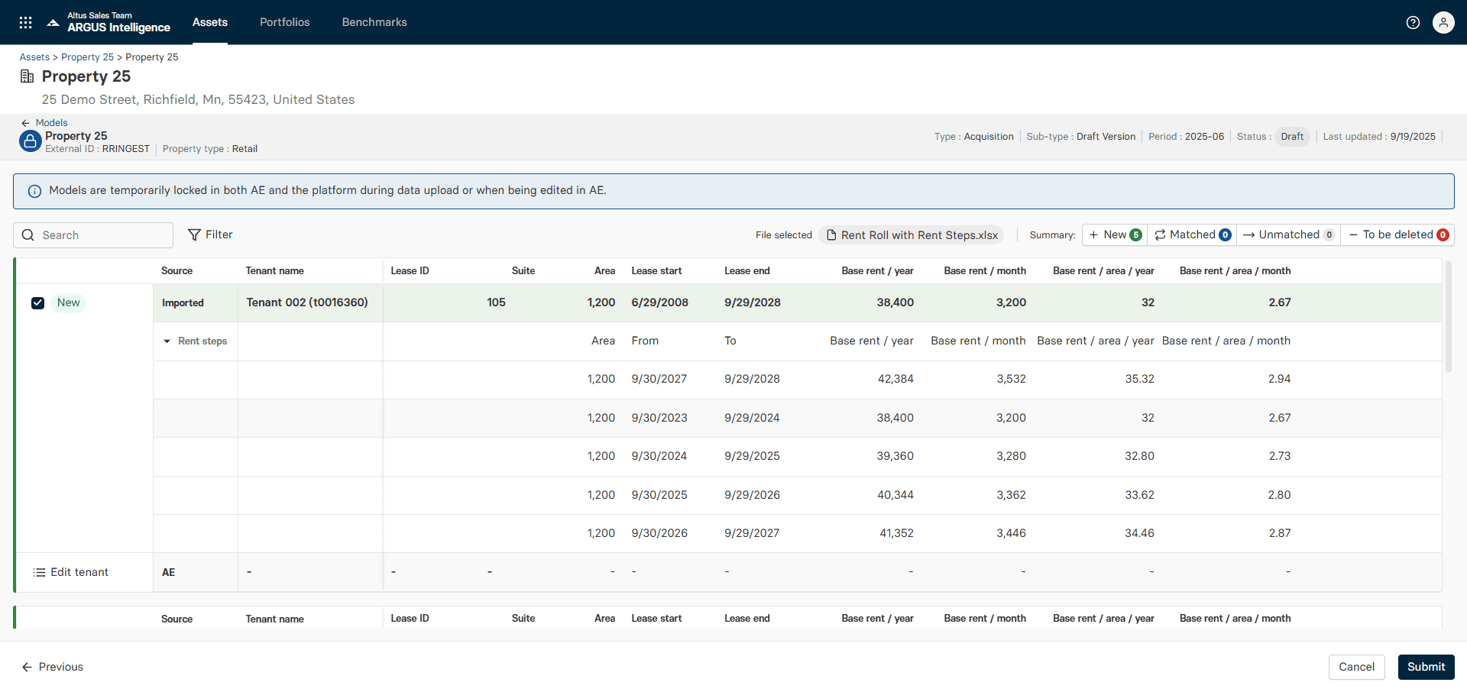Screen dimensions: 1467x692
Task: Switch to the Portfolios tab
Action: click(284, 22)
